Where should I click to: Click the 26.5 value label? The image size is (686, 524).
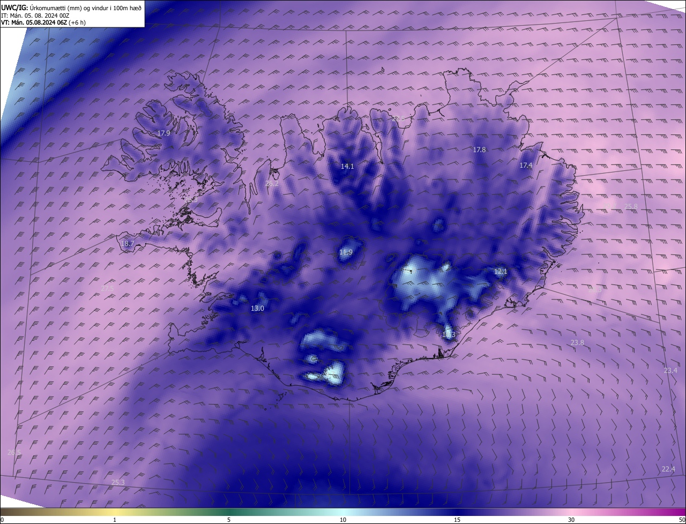click(14, 453)
